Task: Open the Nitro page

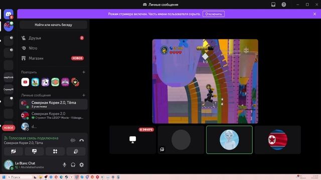Action: (53, 48)
